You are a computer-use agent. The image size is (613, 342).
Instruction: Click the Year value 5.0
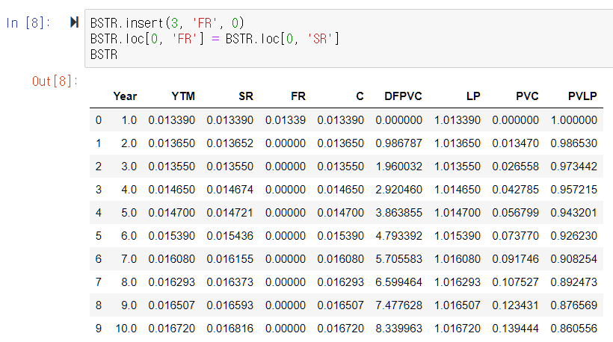coord(129,212)
